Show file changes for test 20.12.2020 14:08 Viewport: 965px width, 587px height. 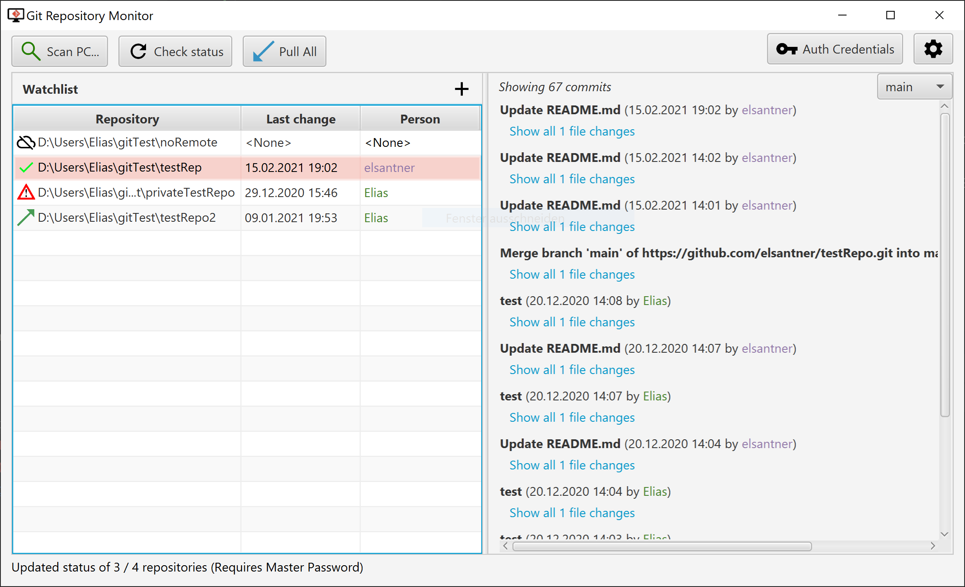tap(572, 322)
